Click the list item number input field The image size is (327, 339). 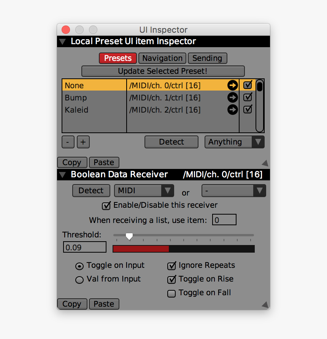(x=224, y=220)
